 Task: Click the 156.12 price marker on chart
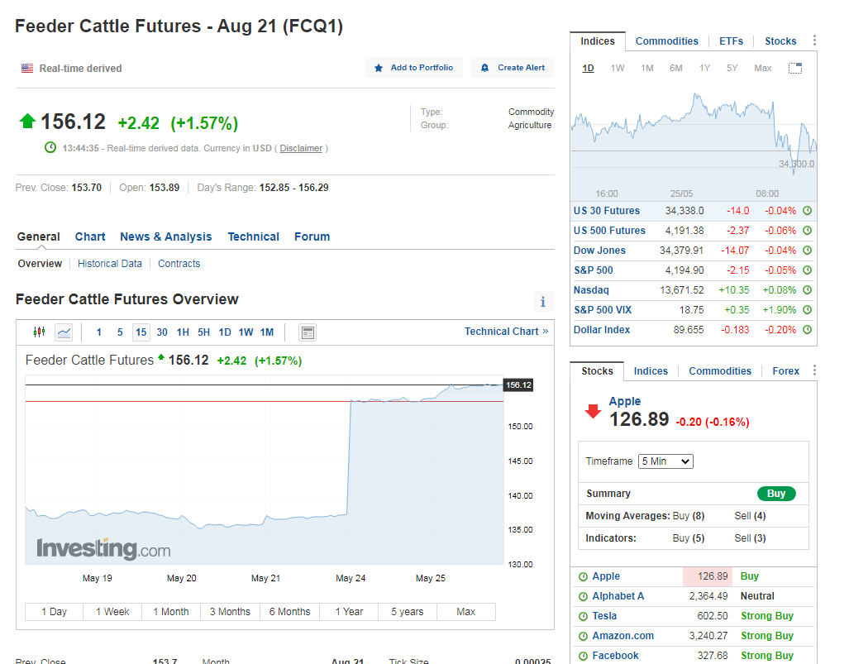point(518,385)
